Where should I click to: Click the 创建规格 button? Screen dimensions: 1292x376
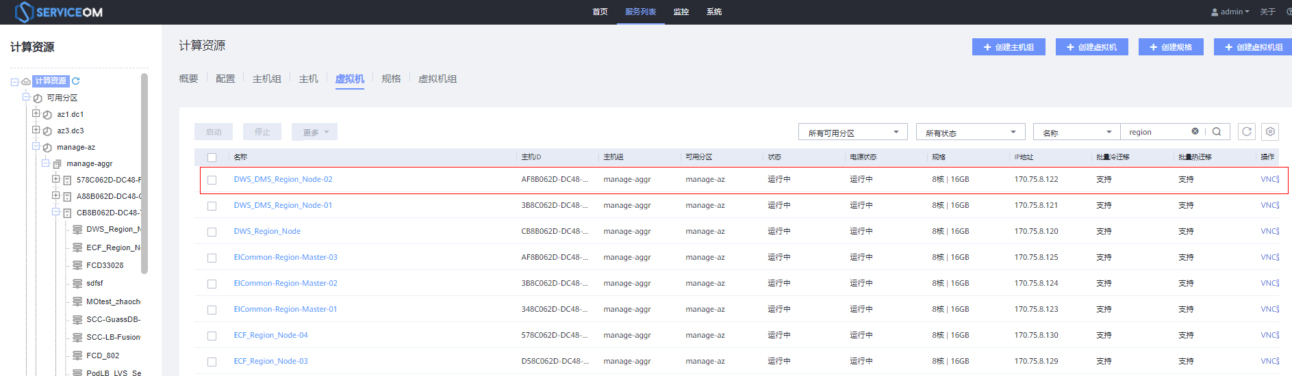click(x=1171, y=47)
